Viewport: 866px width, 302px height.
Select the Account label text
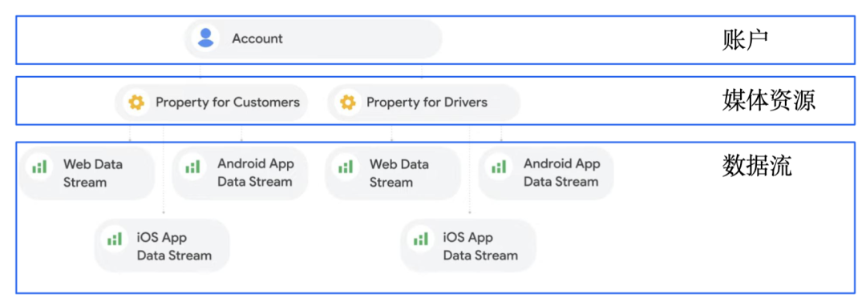tap(257, 38)
